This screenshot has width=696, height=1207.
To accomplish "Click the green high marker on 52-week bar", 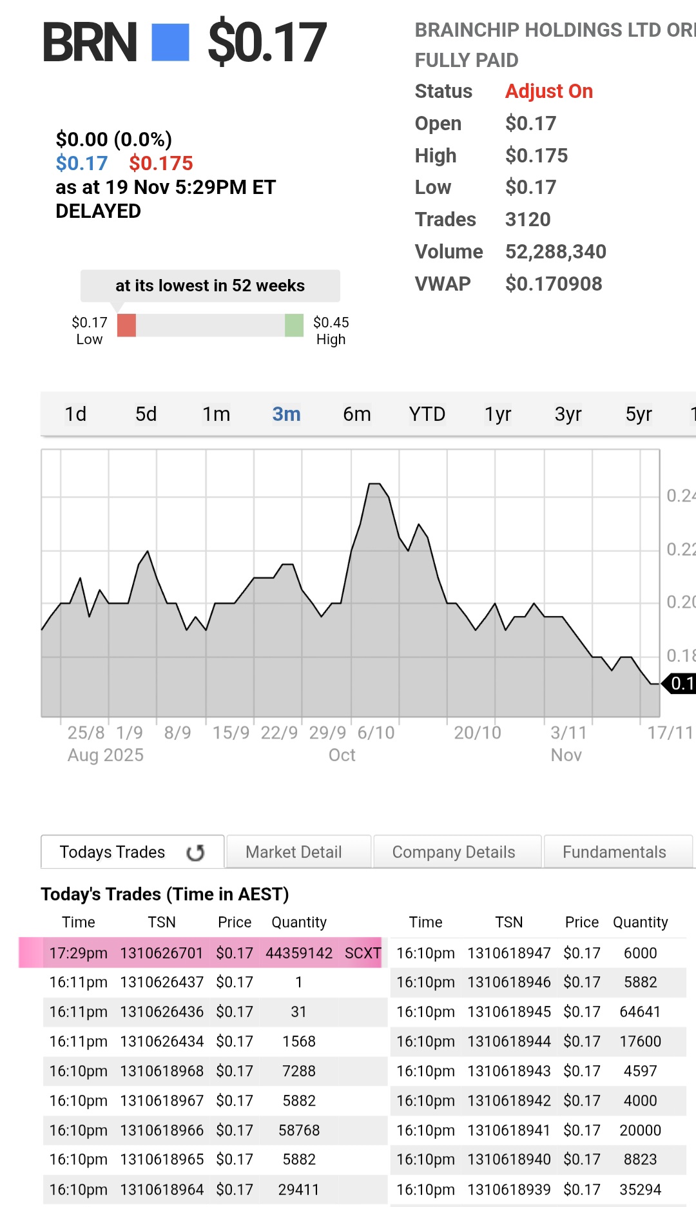I will pos(294,325).
